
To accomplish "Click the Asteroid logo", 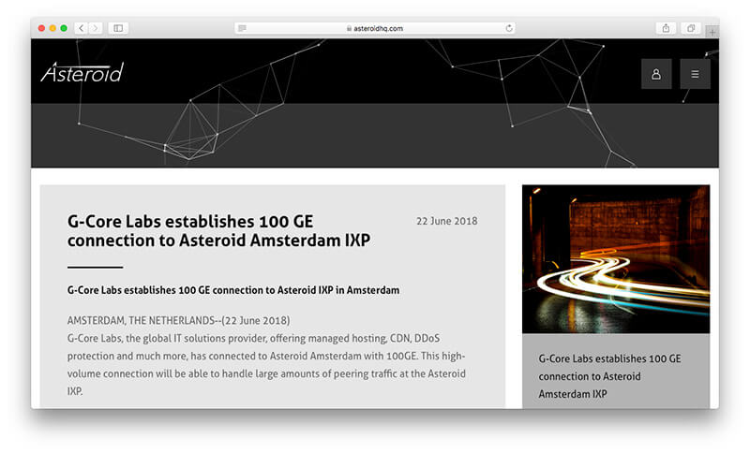I will pyautogui.click(x=82, y=73).
